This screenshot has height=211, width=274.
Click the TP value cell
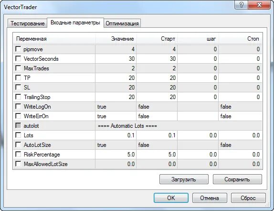click(x=116, y=78)
